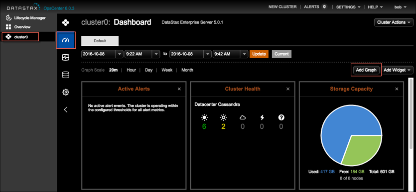Click the alerts count badge
416x192 pixels.
[324, 7]
